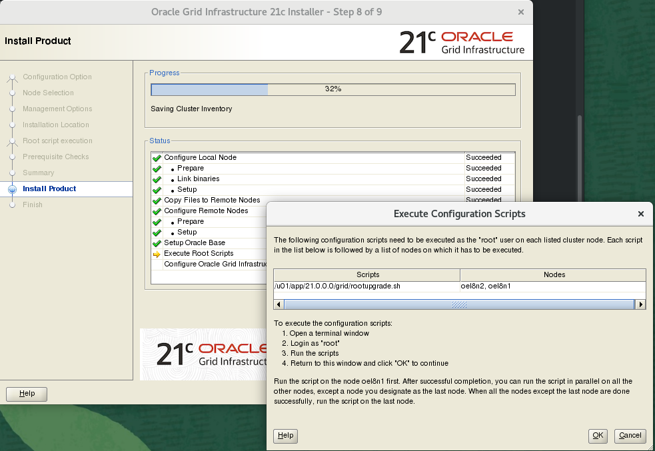Select the Configure Local Node status row
The height and width of the screenshot is (451, 655).
click(333, 157)
